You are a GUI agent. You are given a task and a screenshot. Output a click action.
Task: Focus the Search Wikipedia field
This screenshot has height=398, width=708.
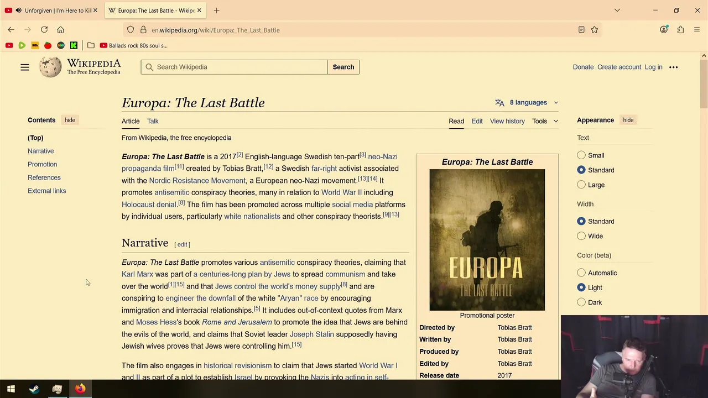point(234,67)
